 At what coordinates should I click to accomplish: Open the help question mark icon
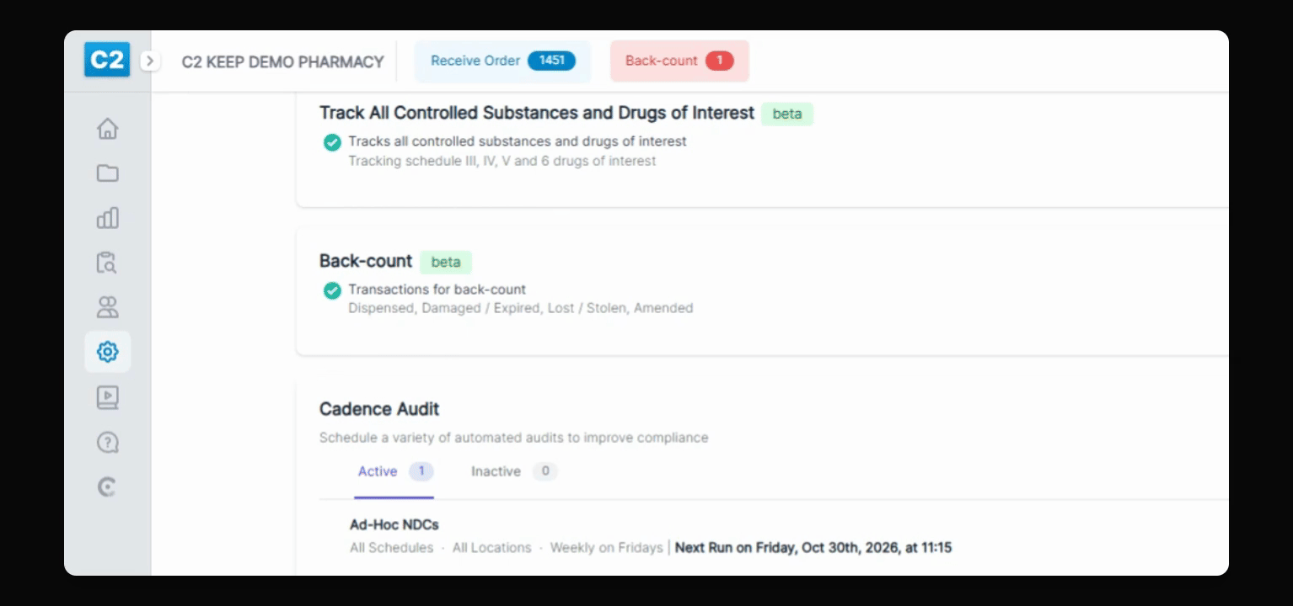[x=107, y=442]
